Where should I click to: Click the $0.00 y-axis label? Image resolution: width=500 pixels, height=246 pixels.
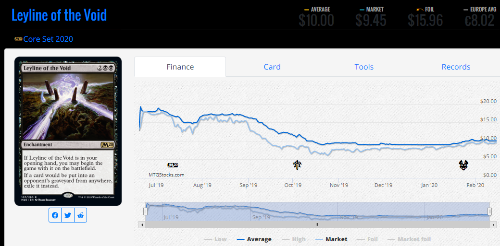pos(489,175)
